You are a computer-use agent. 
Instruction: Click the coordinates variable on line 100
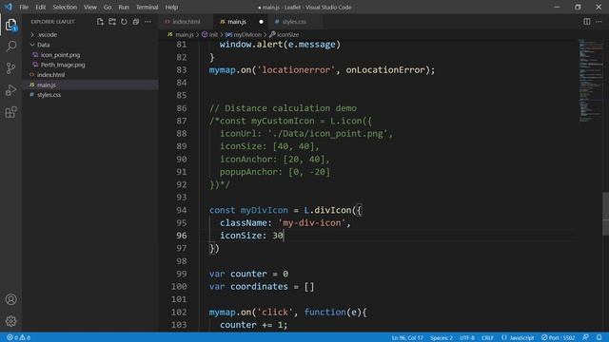point(259,286)
